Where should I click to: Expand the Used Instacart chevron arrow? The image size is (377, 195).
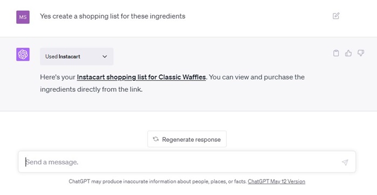[x=104, y=56]
